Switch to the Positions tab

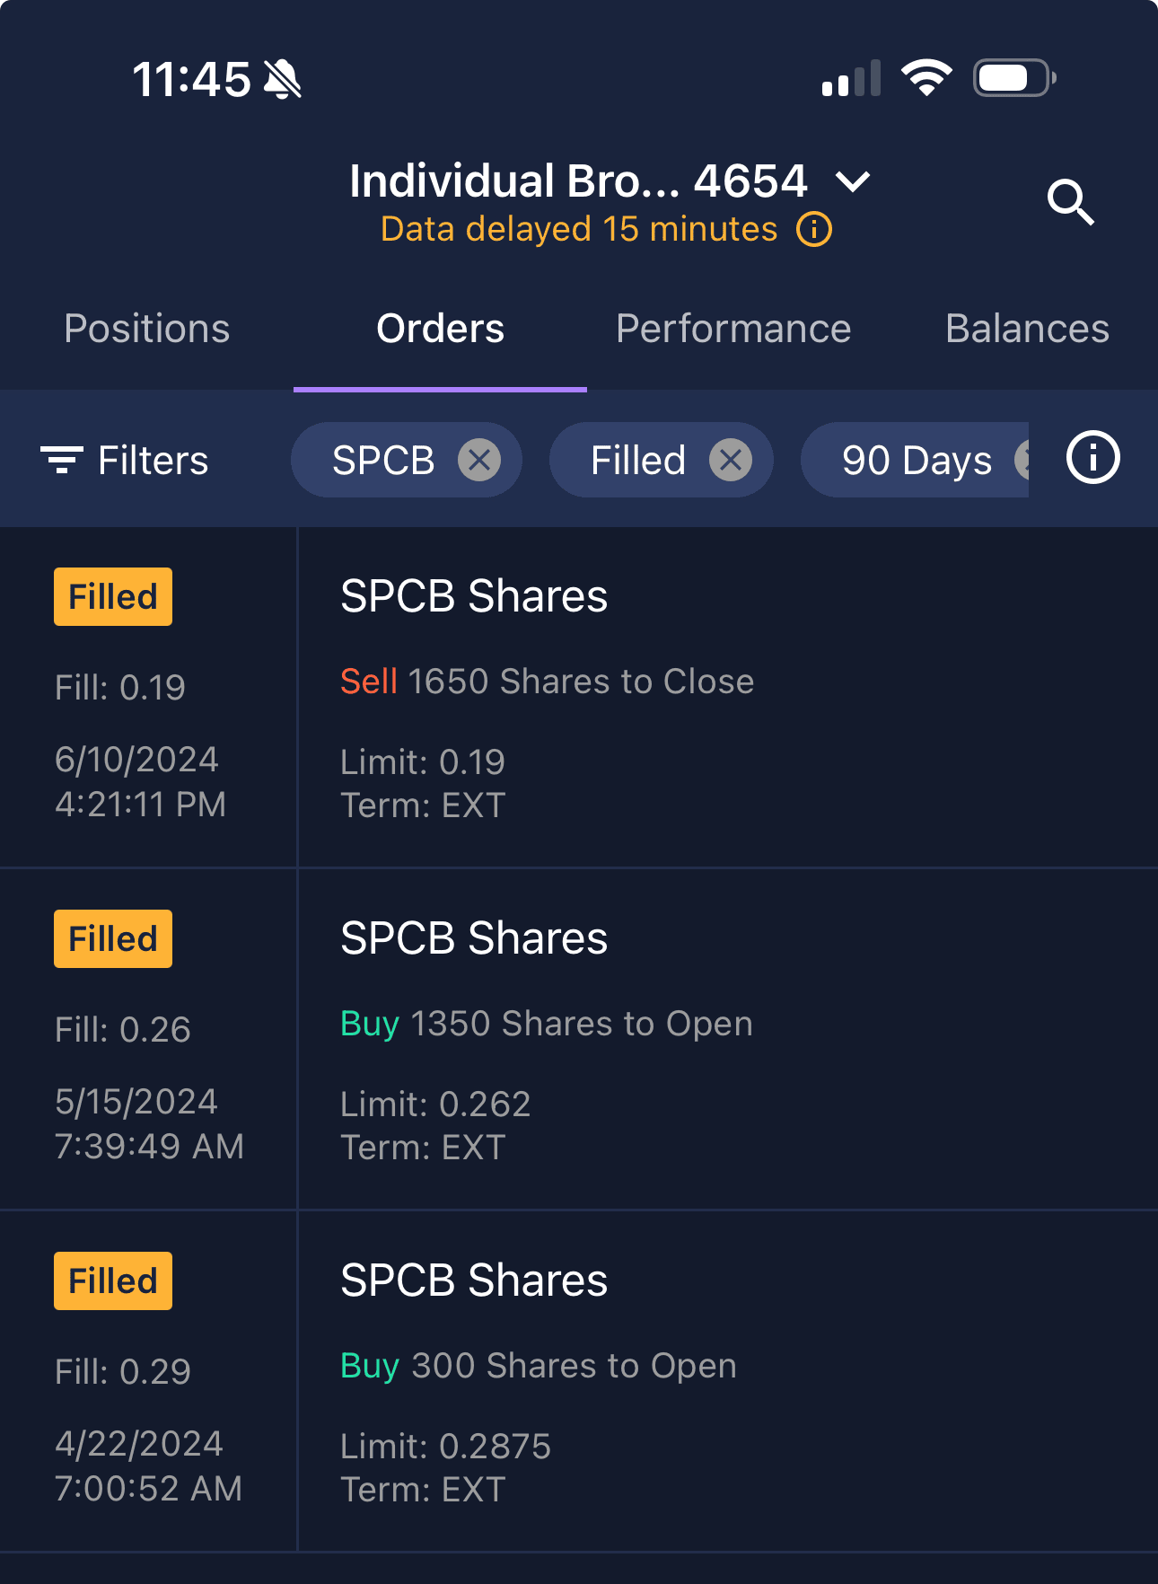147,329
